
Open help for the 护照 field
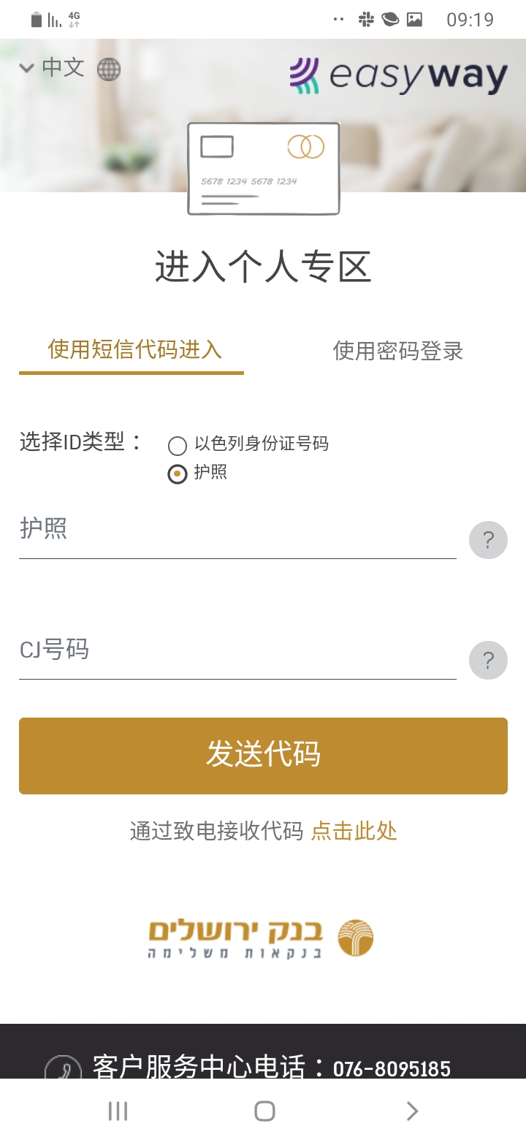[x=488, y=541]
